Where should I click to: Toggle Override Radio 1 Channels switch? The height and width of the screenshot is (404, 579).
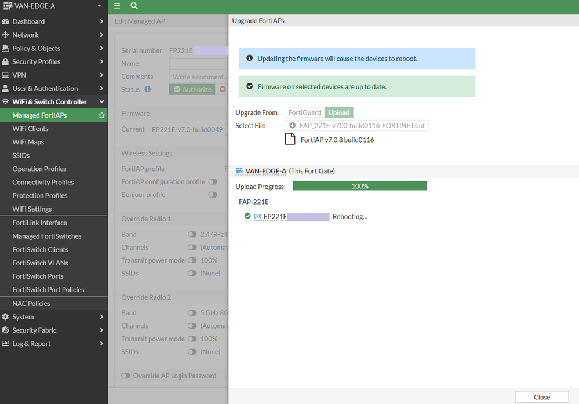coord(192,247)
